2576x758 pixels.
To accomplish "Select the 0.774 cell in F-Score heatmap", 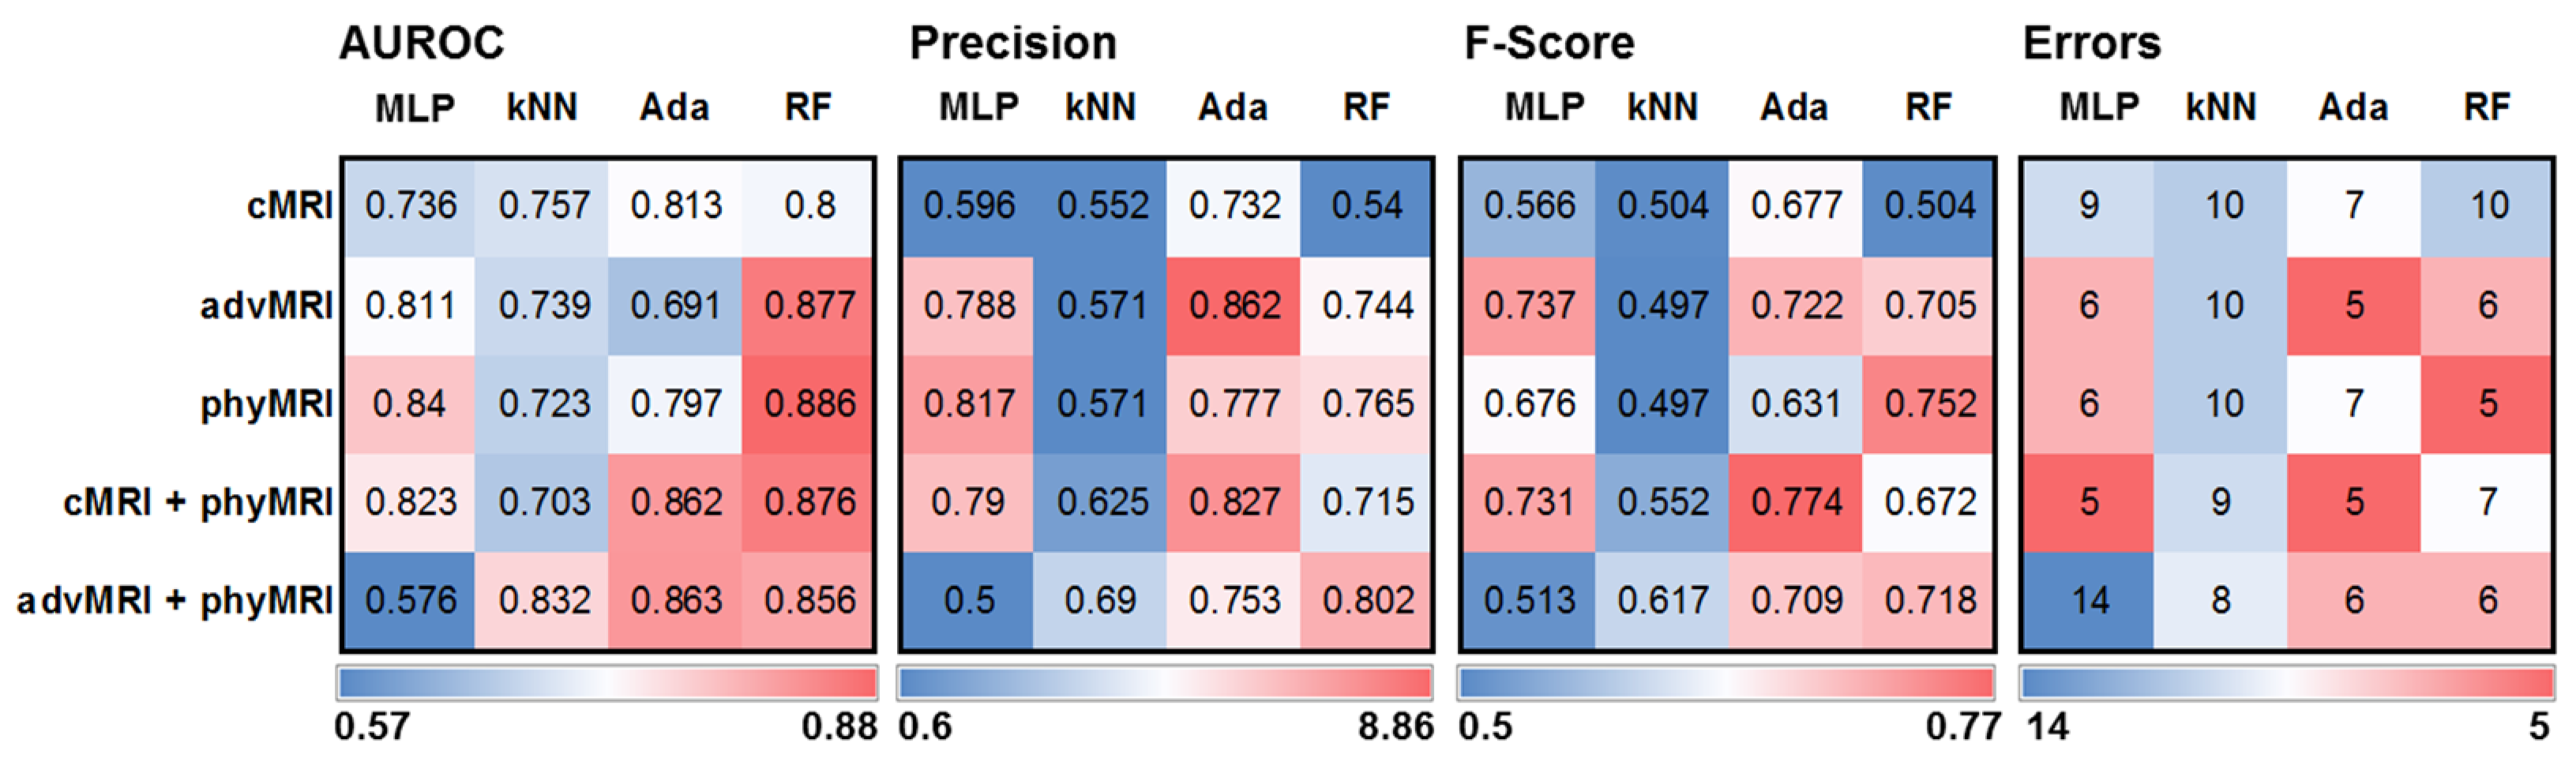I will (x=1796, y=502).
